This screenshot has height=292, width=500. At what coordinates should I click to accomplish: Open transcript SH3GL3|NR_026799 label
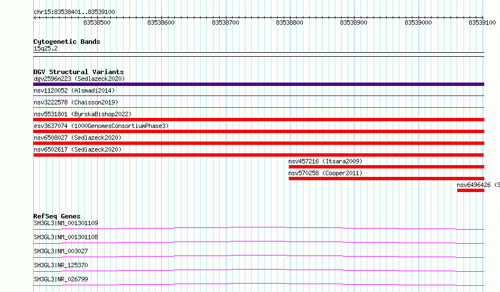click(61, 279)
